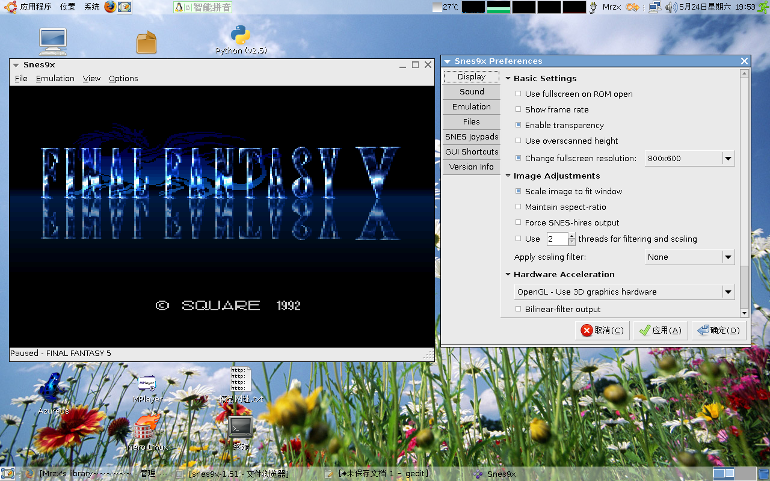Collapse the Basic Settings section
Viewport: 770px width, 481px height.
(508, 78)
